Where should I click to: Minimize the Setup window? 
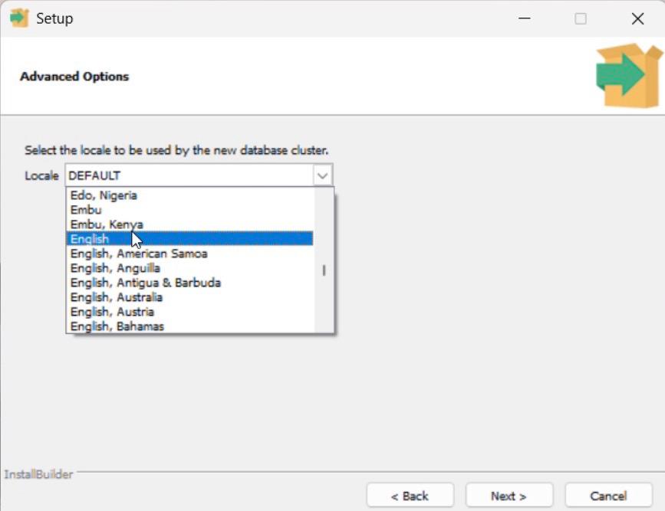tap(525, 19)
